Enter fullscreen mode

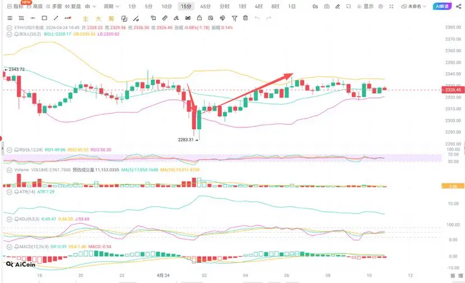[x=392, y=6]
